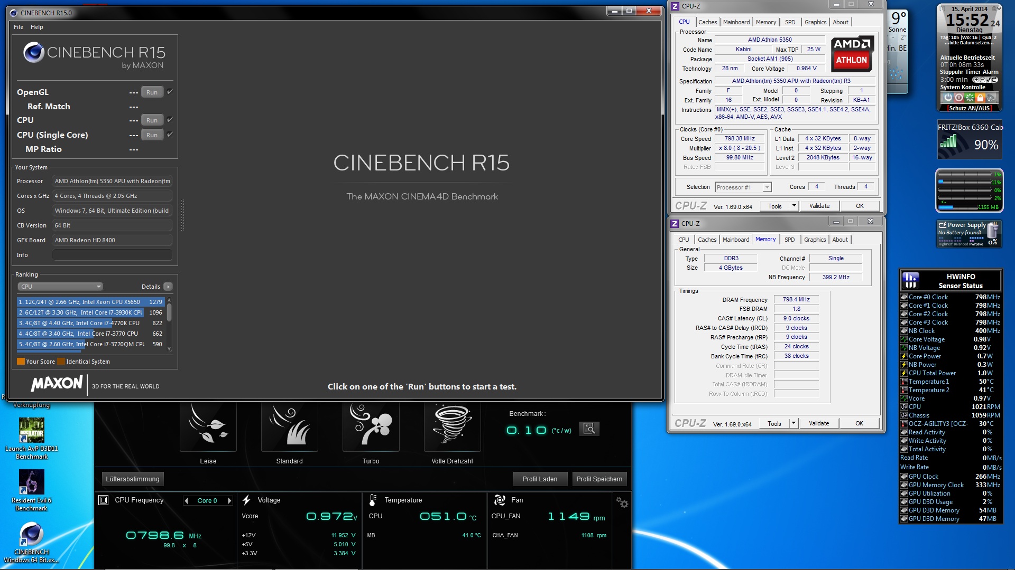Screen dimensions: 1015x570
Task: Expand the CPU-Z Tools dropdown arrow
Action: click(x=793, y=206)
